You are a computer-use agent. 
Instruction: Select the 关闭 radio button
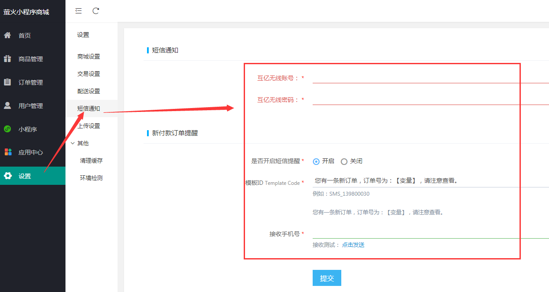point(344,161)
